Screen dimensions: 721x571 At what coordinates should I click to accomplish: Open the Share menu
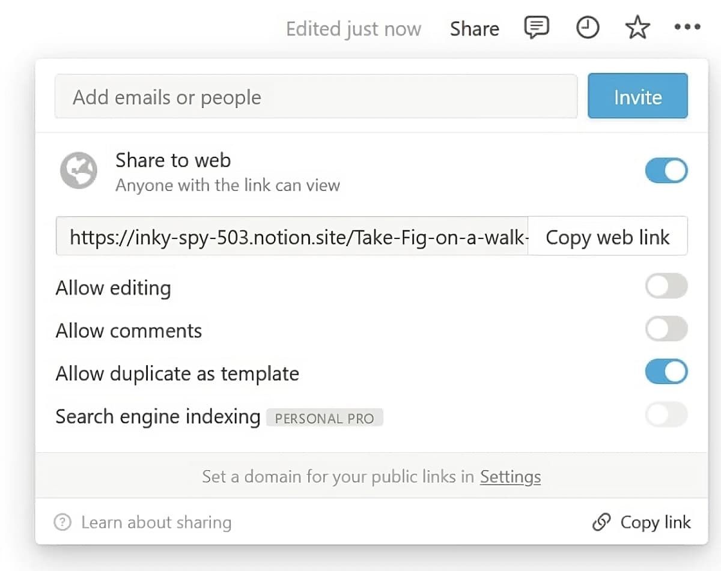pyautogui.click(x=474, y=28)
